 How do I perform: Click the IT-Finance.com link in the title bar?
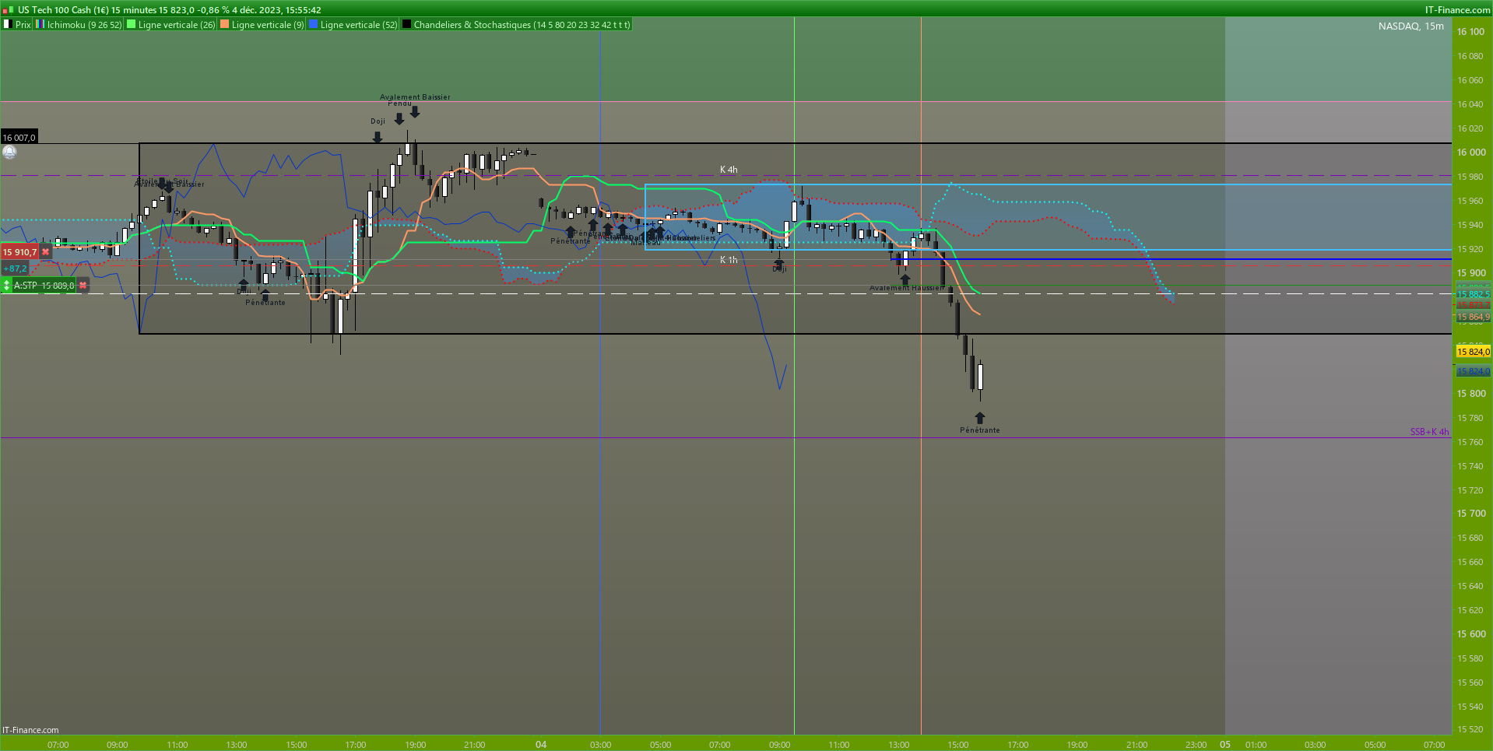click(x=1457, y=9)
